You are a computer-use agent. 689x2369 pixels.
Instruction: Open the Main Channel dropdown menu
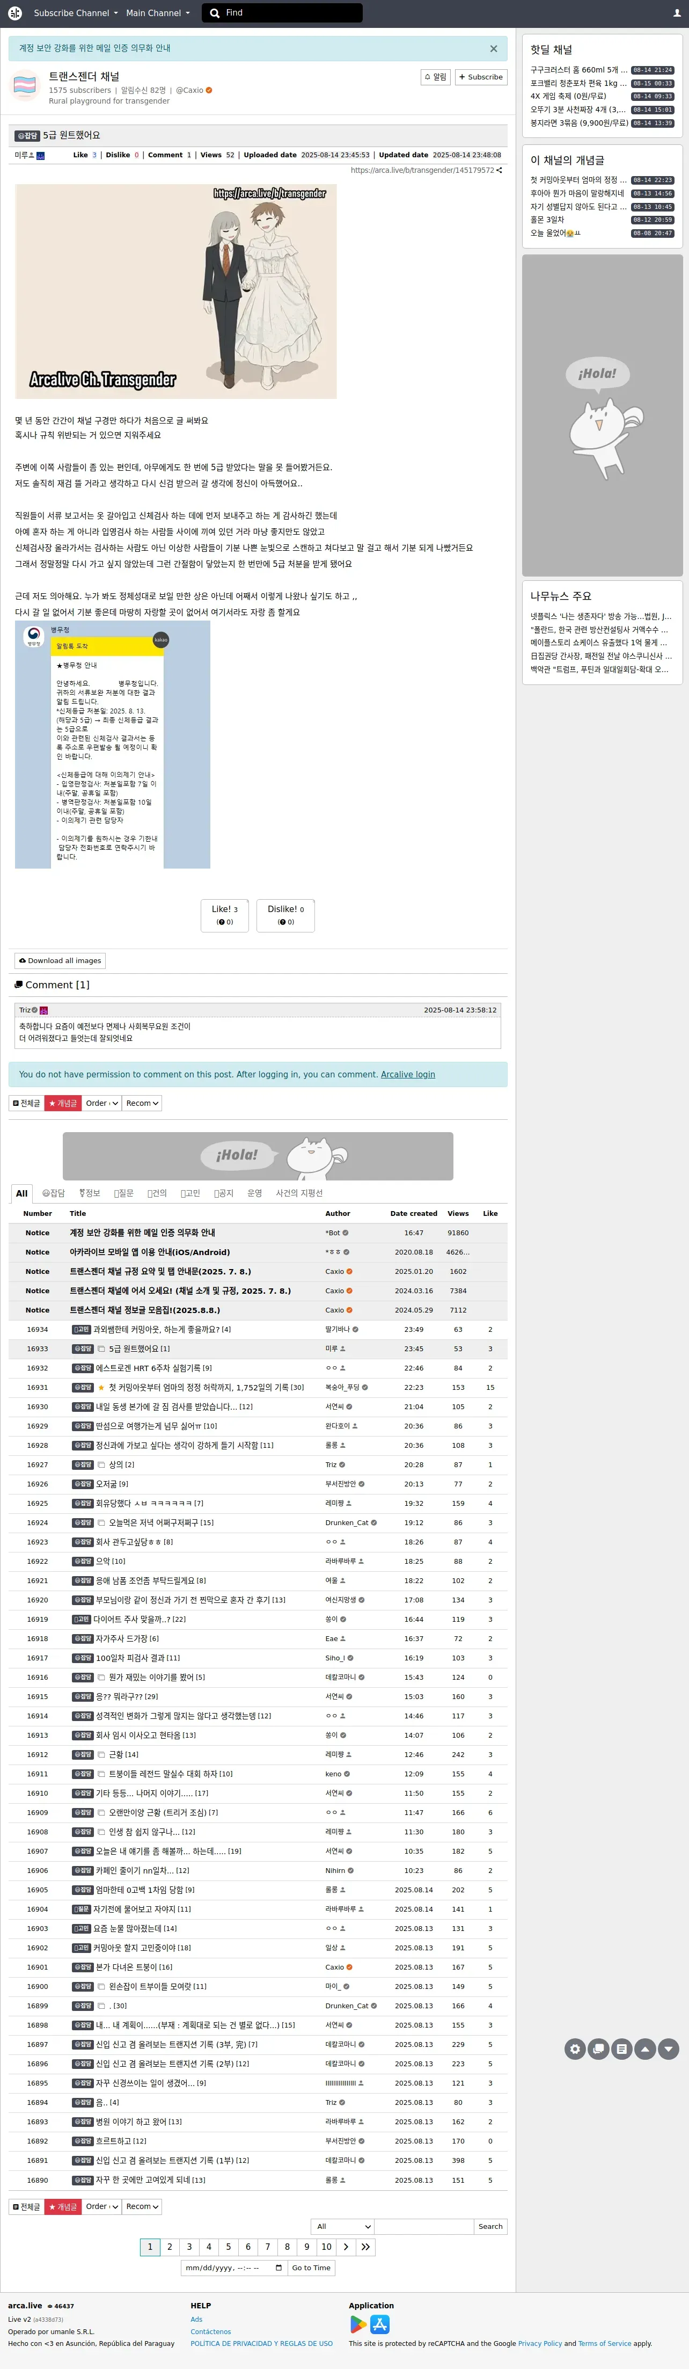(x=158, y=13)
